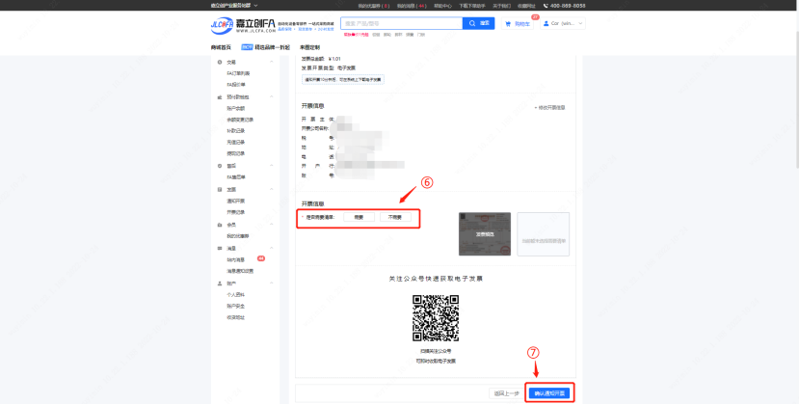Click 确认通知开票 button

pos(551,392)
